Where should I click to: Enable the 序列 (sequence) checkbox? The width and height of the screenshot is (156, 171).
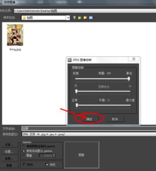[24, 165]
